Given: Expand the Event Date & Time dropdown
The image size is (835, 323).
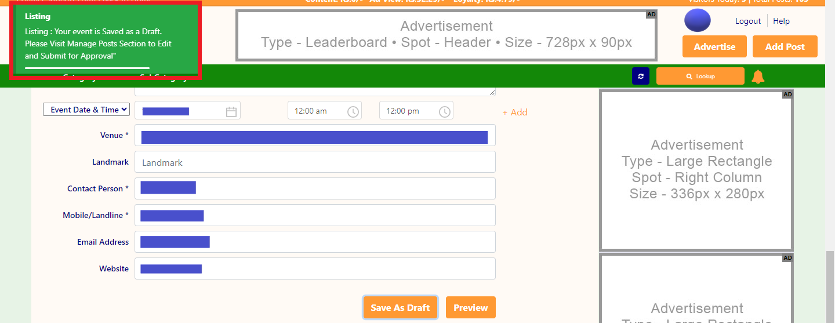Looking at the screenshot, I should (86, 110).
